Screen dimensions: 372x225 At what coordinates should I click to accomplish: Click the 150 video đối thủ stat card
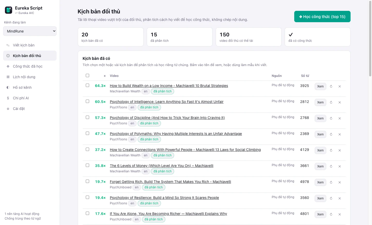point(249,37)
